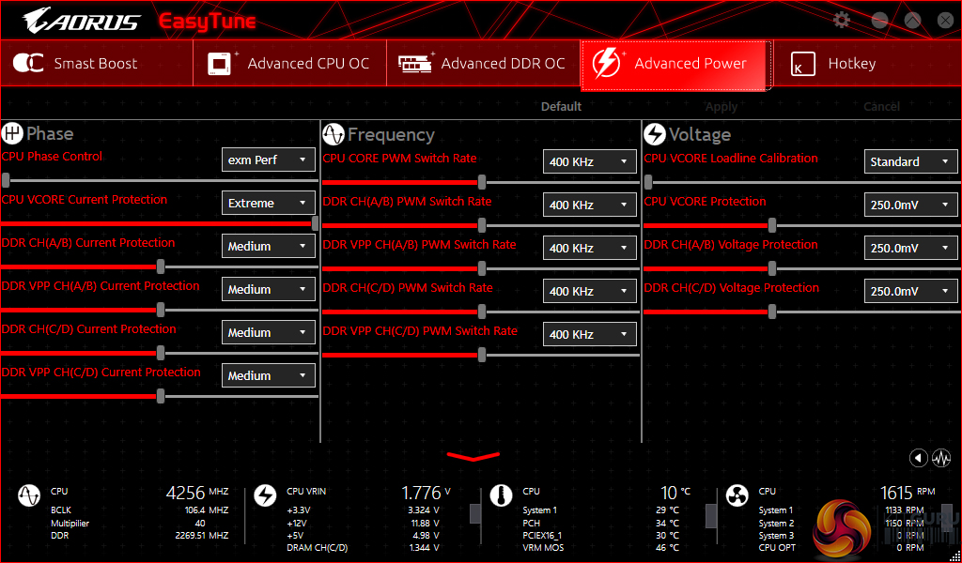
Task: Click the Advanced CPU OC chip icon
Action: pyautogui.click(x=222, y=63)
